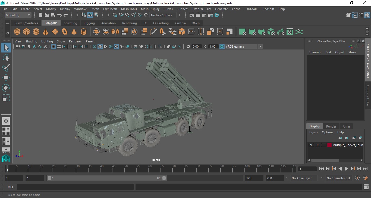The height and width of the screenshot is (198, 371).
Task: Select the Lasso Select tool
Action: [x=6, y=58]
